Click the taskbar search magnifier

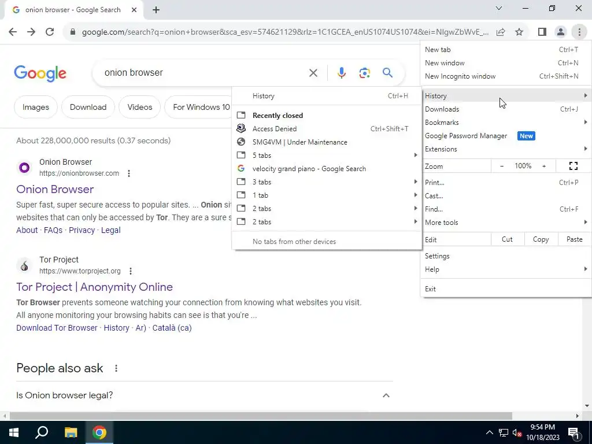coord(42,432)
